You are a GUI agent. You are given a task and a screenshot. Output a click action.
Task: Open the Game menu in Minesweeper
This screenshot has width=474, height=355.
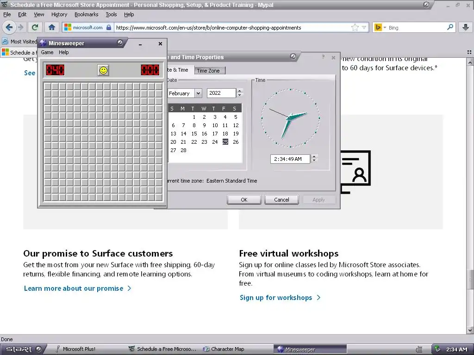47,52
